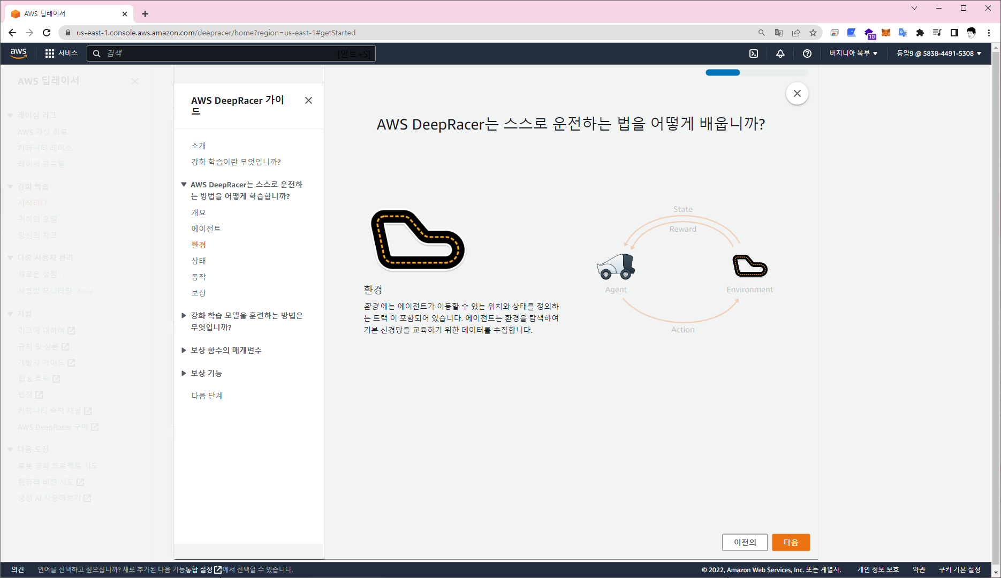Click the 의견 feedback link in footer
The height and width of the screenshot is (578, 1001).
(x=18, y=569)
